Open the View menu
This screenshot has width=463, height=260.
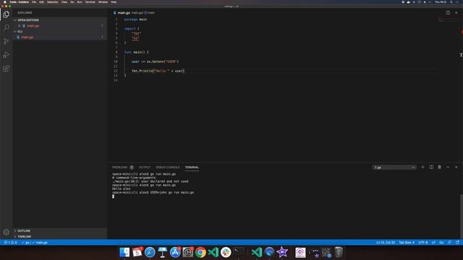coord(64,2)
